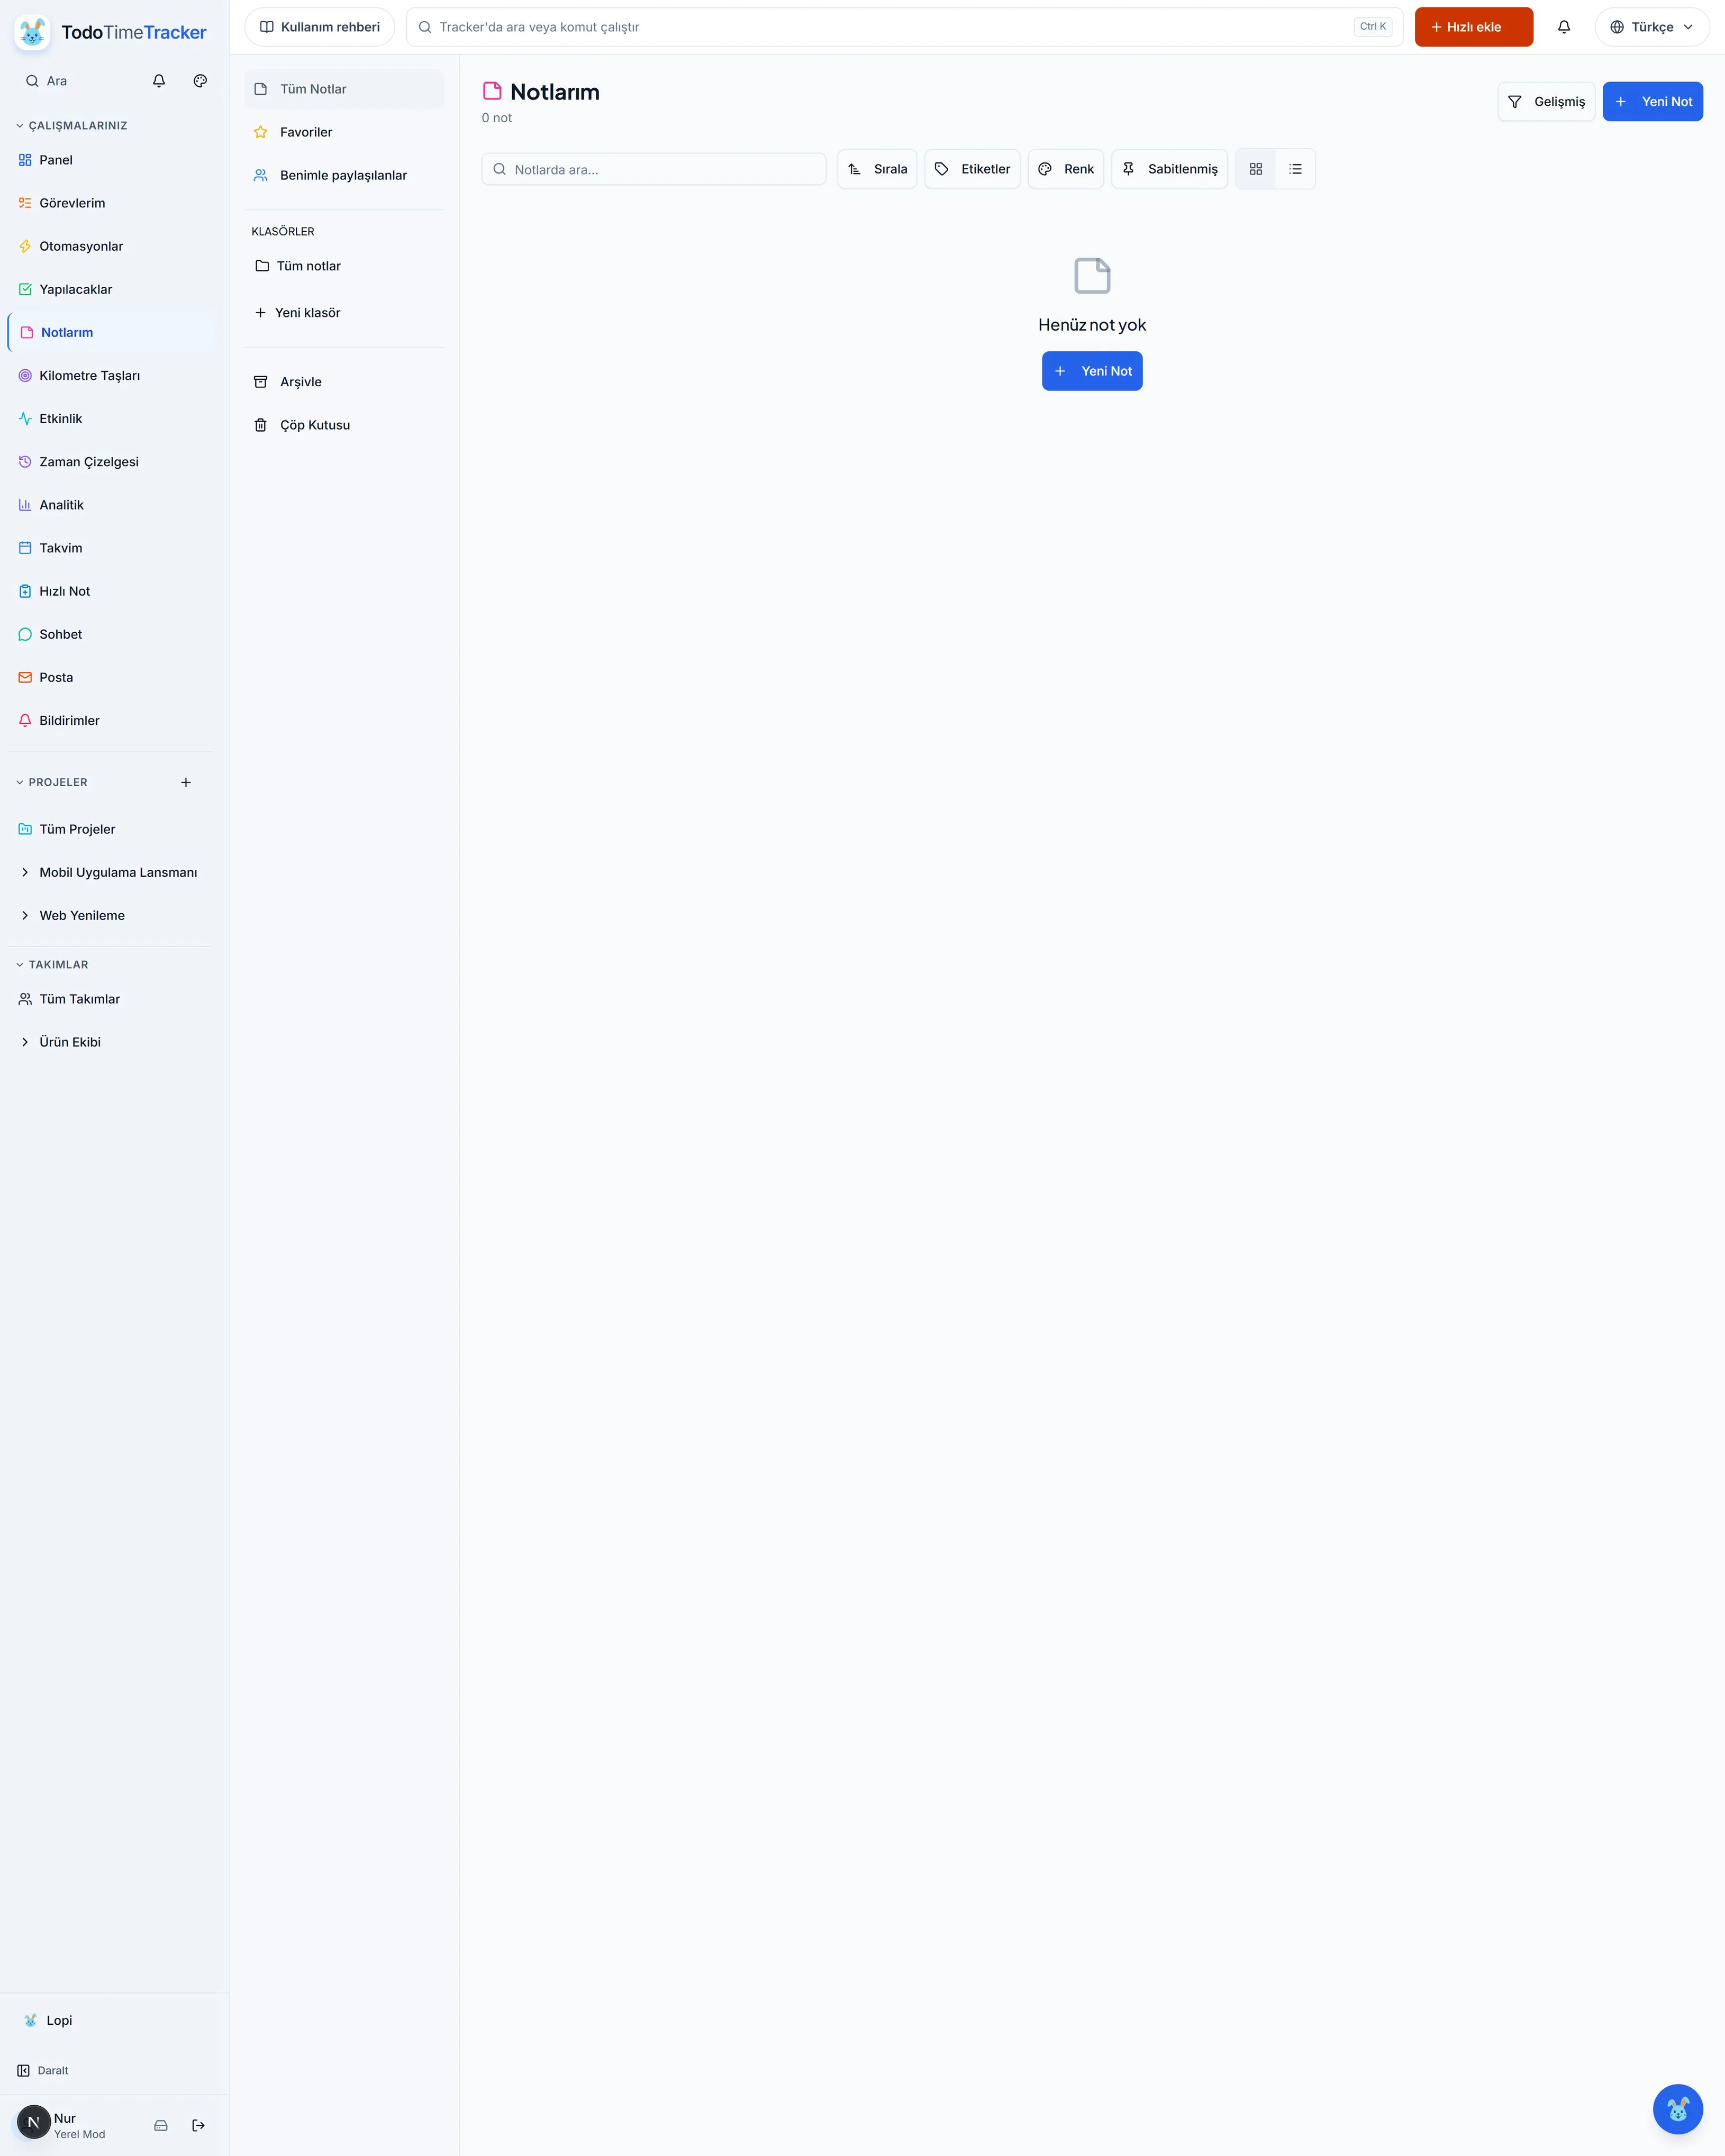Show Favoriler notes
The image size is (1725, 2156).
tap(344, 132)
